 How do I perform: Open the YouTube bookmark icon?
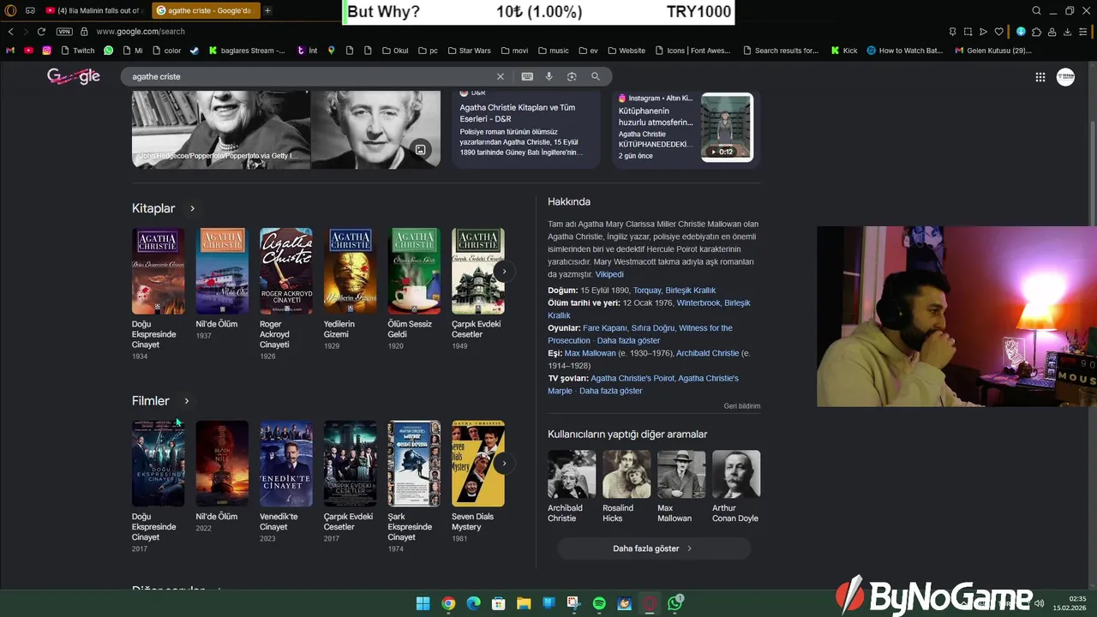[x=28, y=51]
